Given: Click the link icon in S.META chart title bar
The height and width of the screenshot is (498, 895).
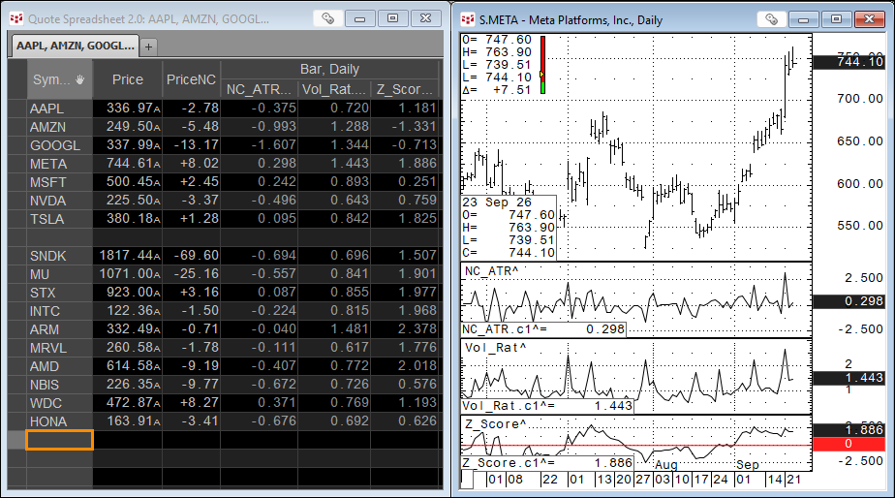Looking at the screenshot, I should [772, 19].
